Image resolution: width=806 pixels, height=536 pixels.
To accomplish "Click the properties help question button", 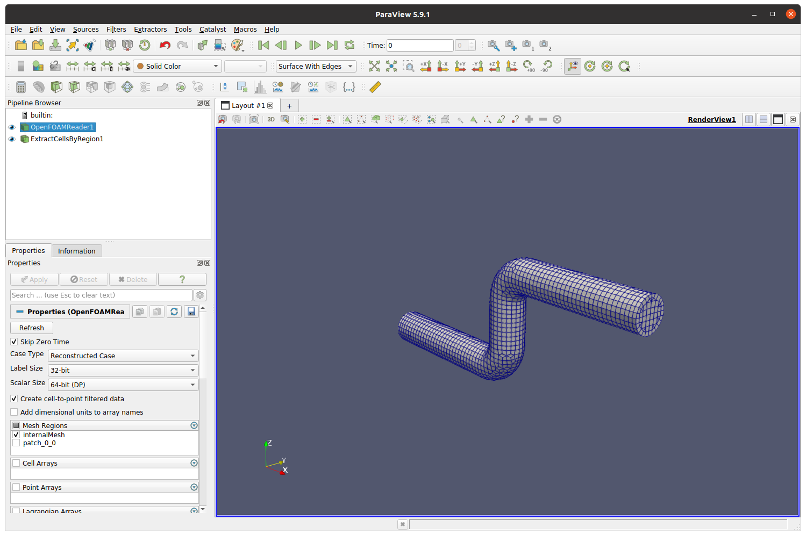I will pyautogui.click(x=182, y=279).
